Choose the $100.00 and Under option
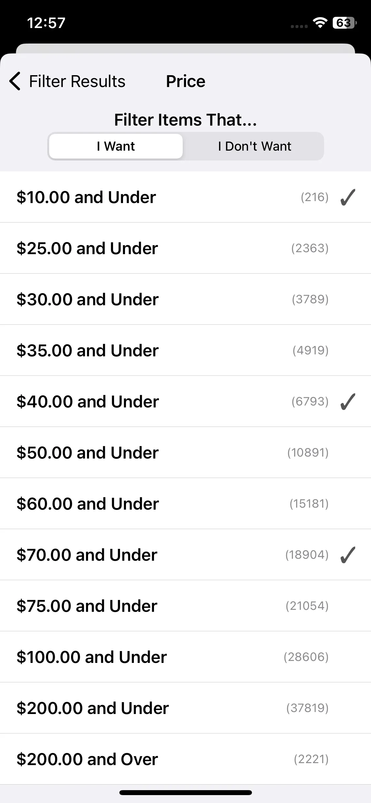The height and width of the screenshot is (803, 371). [185, 657]
